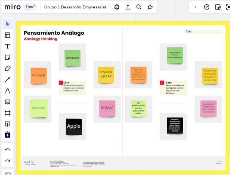Select the cursor selection tool

(8, 24)
